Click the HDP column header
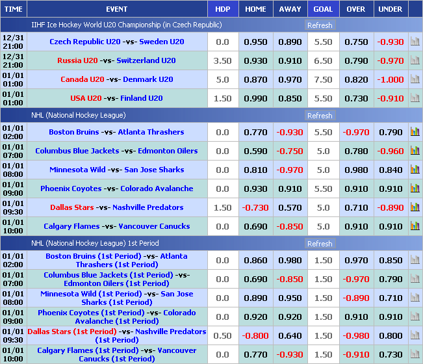Screen dimensions: 423x364 coord(222,9)
